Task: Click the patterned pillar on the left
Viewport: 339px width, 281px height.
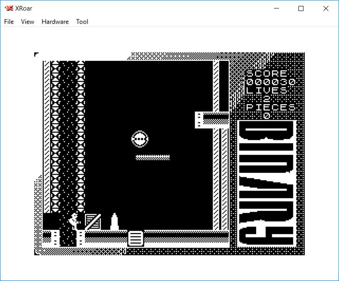Action: 68,135
